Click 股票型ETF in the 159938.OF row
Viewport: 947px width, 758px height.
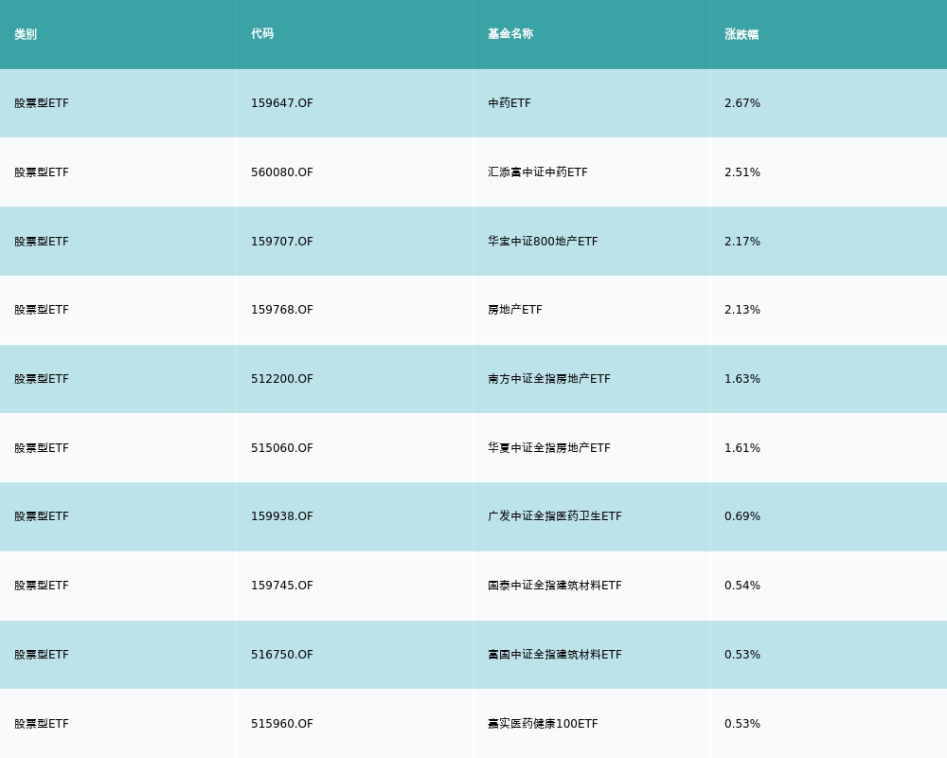point(42,516)
